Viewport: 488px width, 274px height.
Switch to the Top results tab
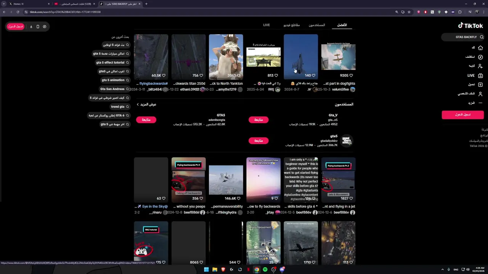coord(342,25)
